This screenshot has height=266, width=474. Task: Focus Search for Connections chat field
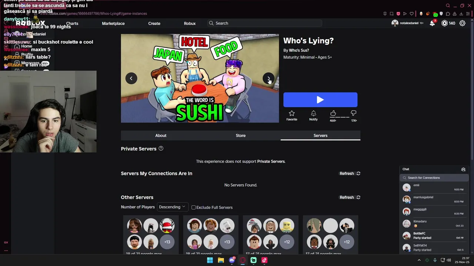click(434, 178)
